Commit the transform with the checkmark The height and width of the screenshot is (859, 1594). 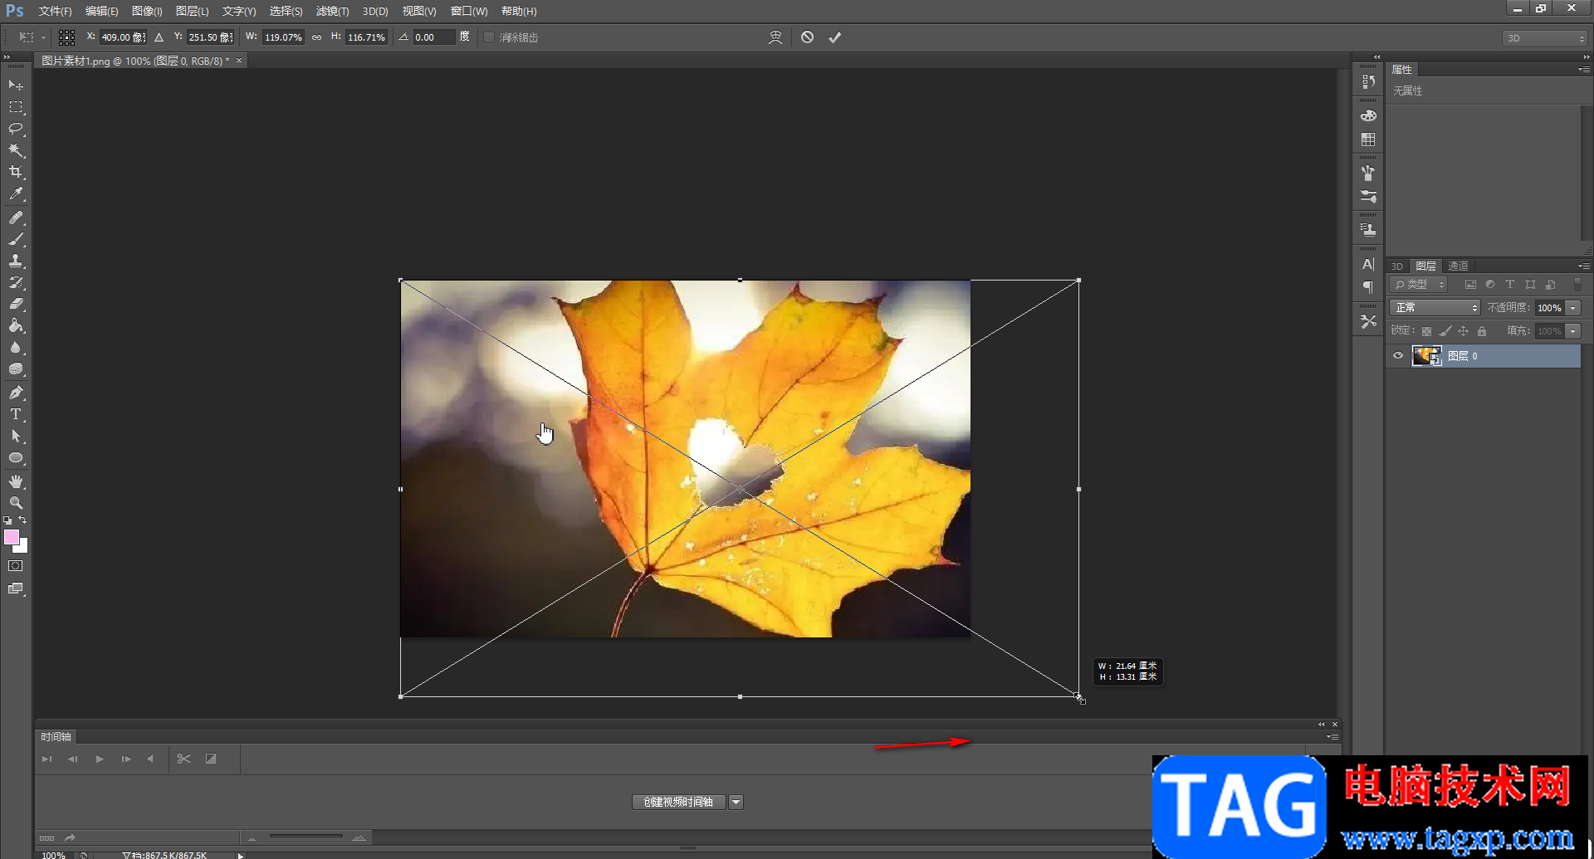coord(834,37)
